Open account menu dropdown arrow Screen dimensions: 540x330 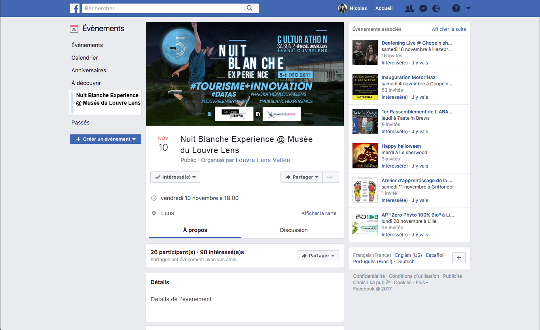(x=468, y=8)
